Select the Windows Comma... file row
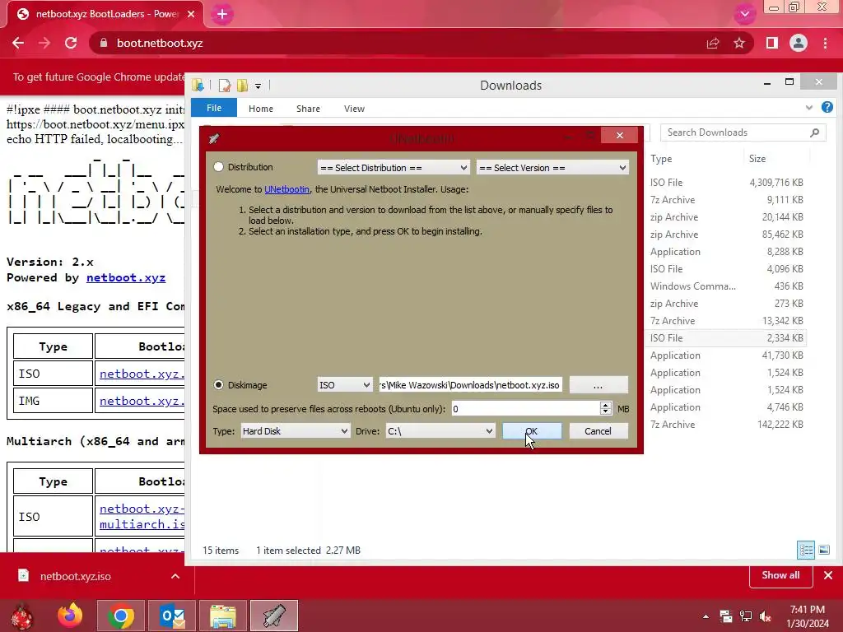Image resolution: width=843 pixels, height=632 pixels. point(726,286)
